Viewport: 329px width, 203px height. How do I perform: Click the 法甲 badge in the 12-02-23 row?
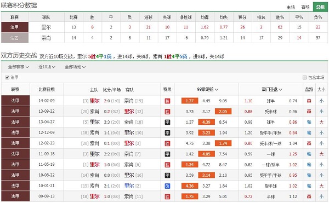[15, 143]
